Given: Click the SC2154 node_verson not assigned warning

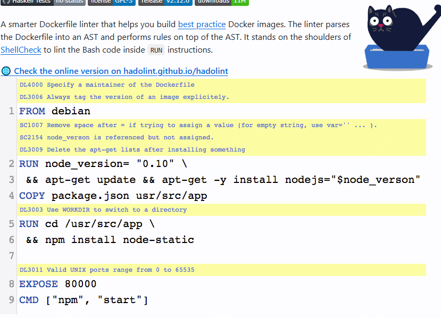Looking at the screenshot, I should pos(117,137).
